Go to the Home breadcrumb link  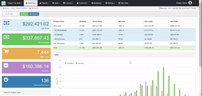click(x=6, y=8)
